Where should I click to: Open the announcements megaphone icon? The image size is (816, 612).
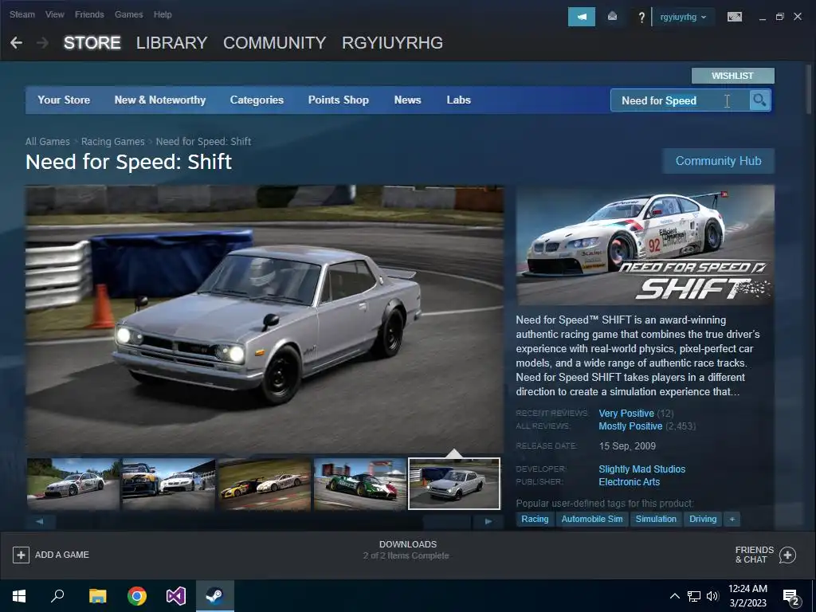click(x=581, y=17)
